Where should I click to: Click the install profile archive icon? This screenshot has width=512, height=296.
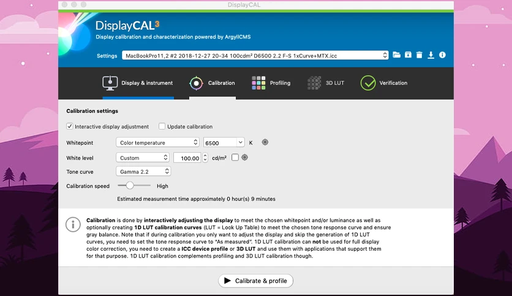tap(408, 55)
